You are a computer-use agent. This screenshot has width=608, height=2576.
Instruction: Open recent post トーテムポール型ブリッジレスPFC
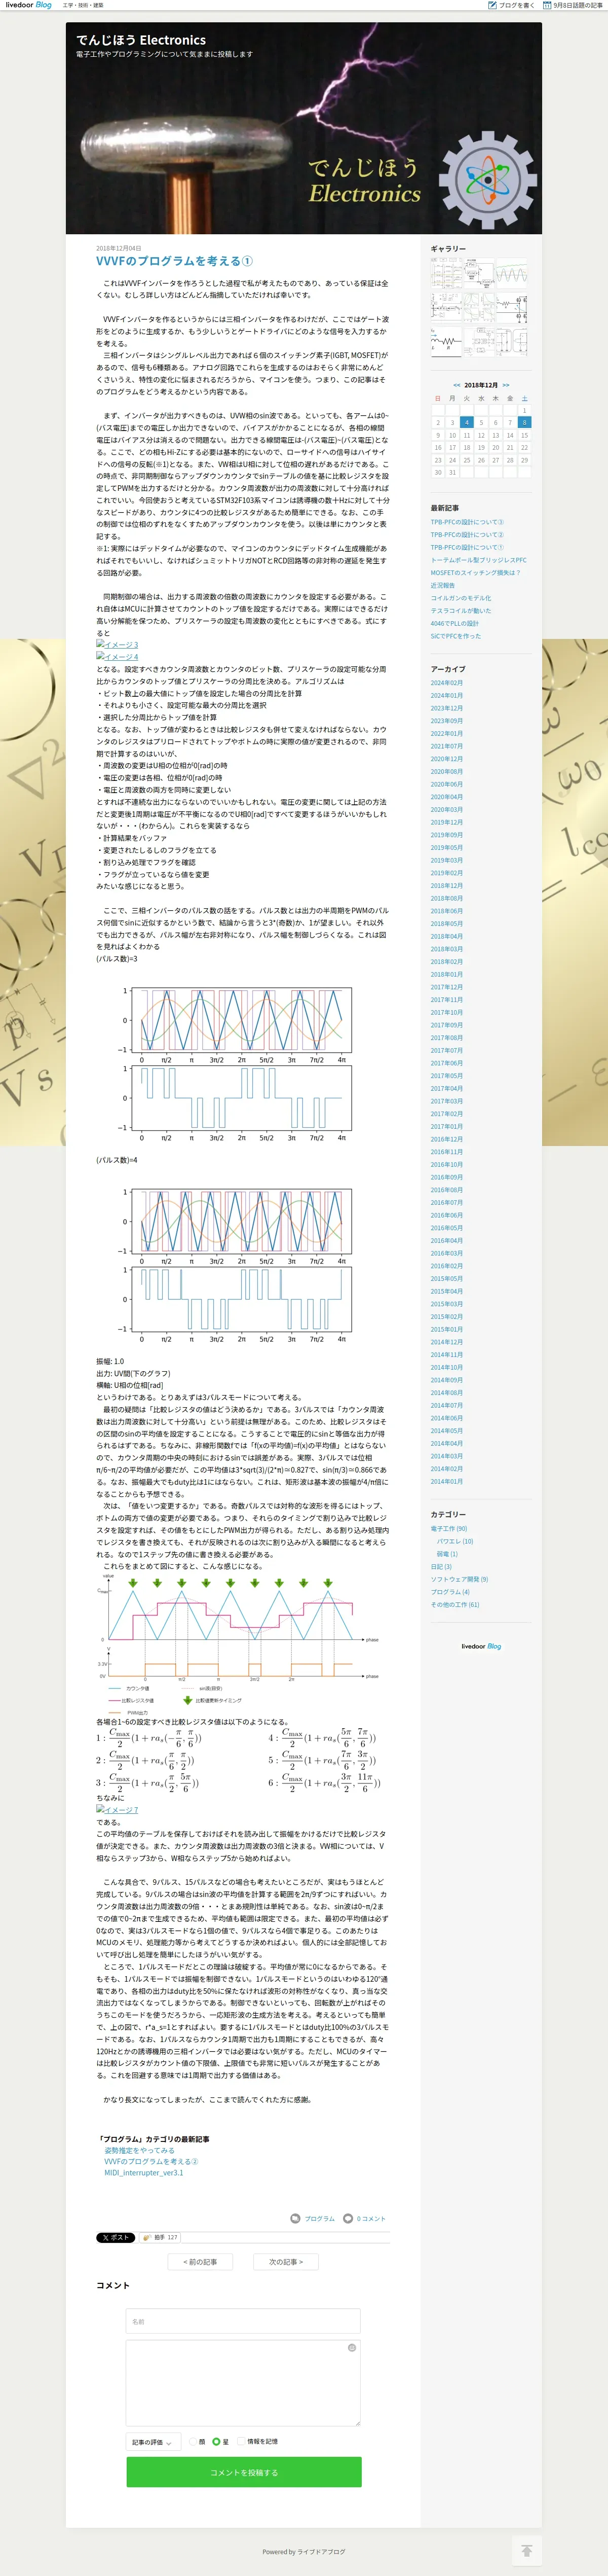point(478,560)
